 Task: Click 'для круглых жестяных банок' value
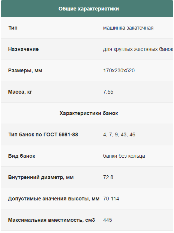coord(138,49)
